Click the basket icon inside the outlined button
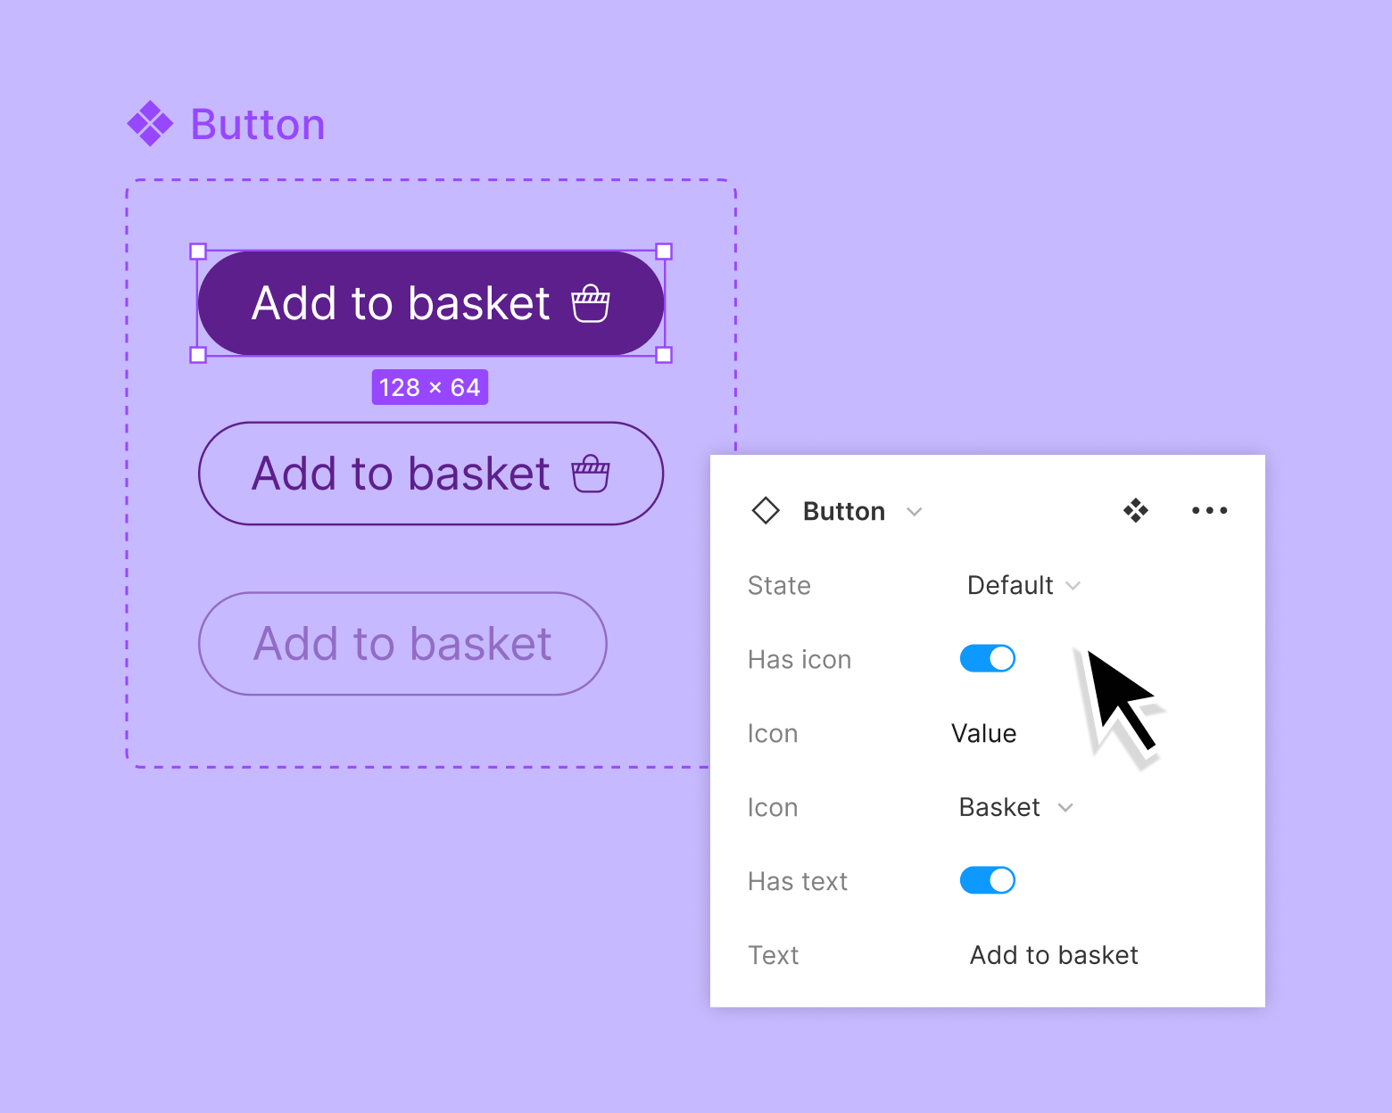Image resolution: width=1392 pixels, height=1113 pixels. click(592, 474)
